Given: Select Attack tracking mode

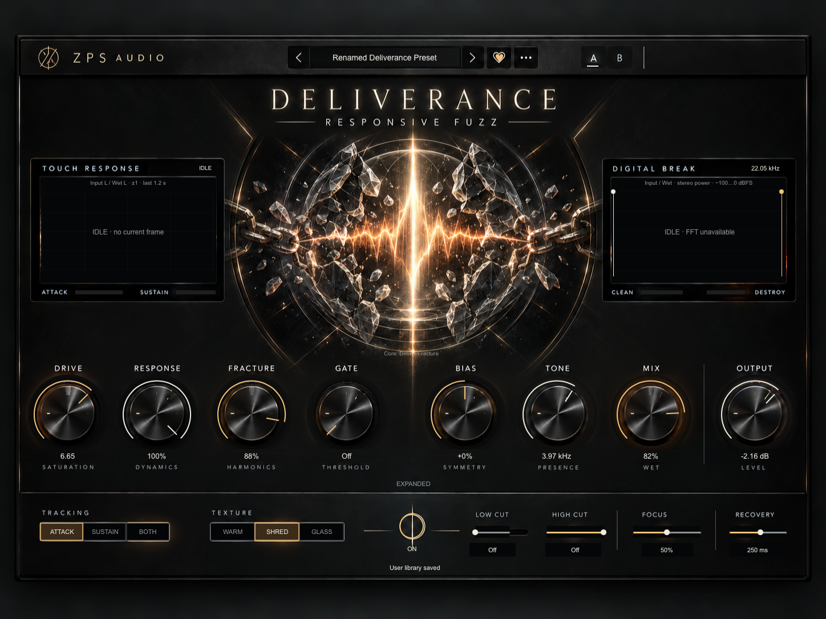Looking at the screenshot, I should (62, 532).
